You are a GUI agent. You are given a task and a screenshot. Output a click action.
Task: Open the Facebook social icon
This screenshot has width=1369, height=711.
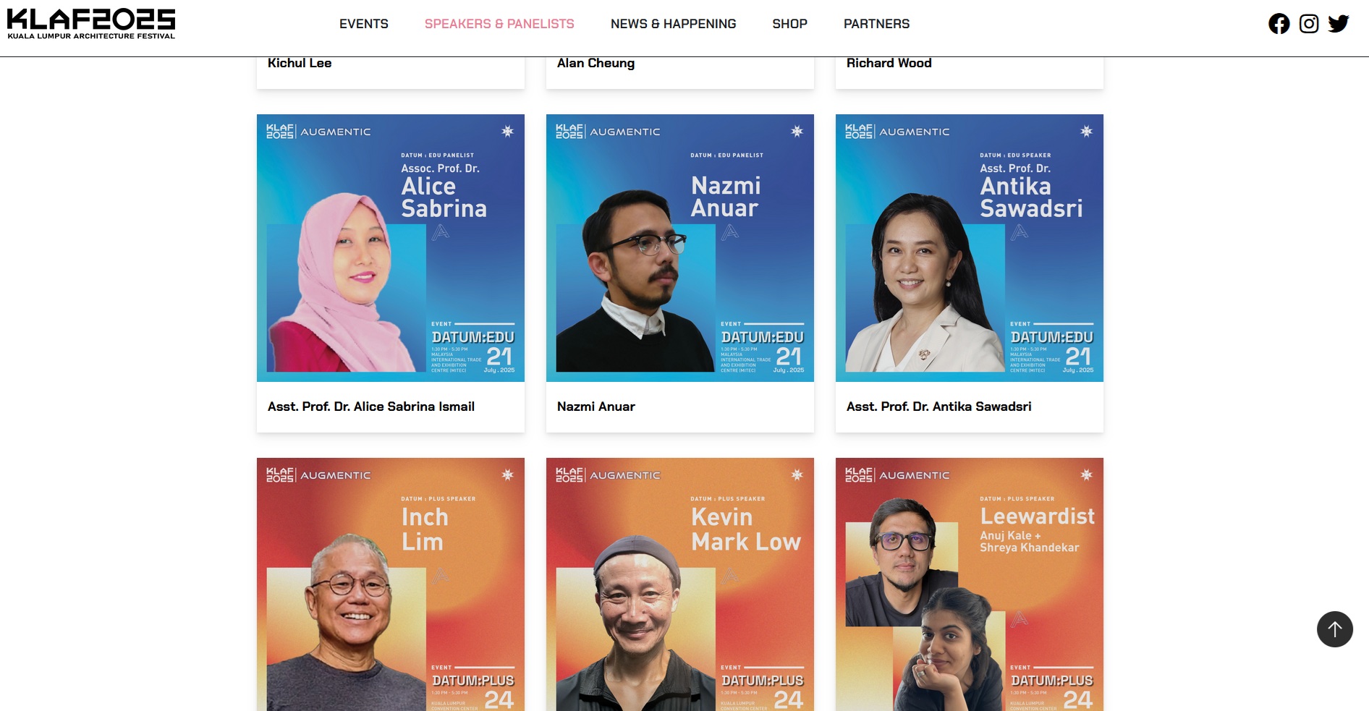[1279, 24]
